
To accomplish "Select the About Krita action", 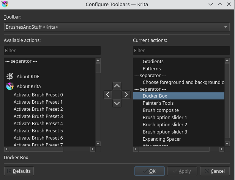I will coord(28,86).
